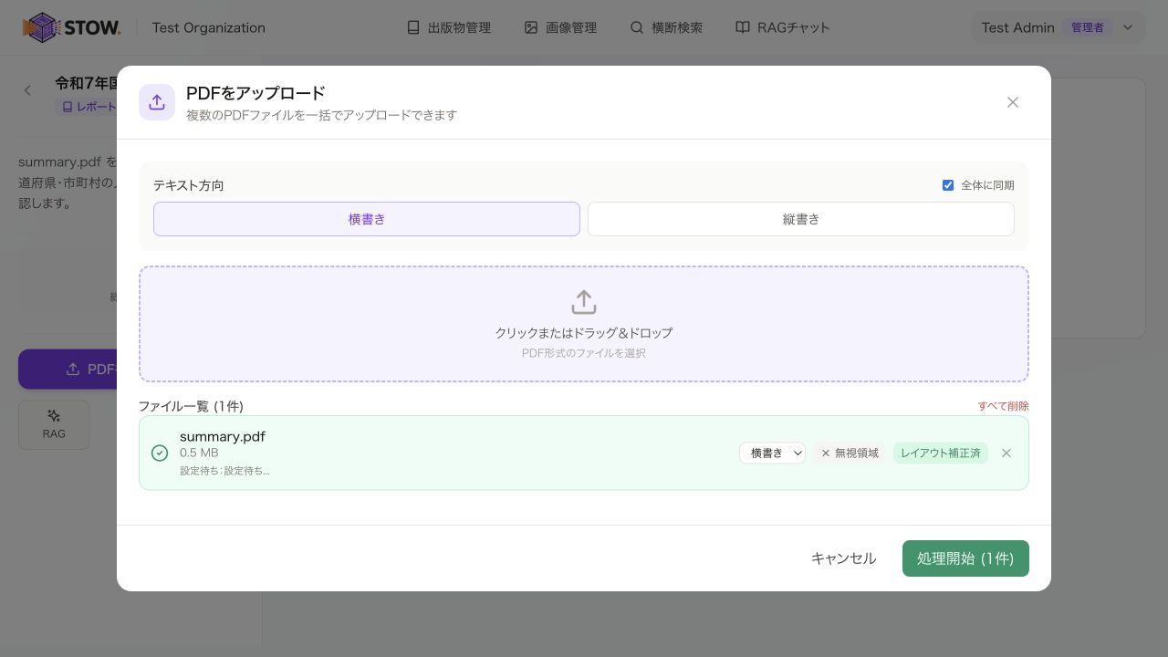Toggle the 全体に同期 checkbox
This screenshot has width=1168, height=657.
click(x=948, y=185)
